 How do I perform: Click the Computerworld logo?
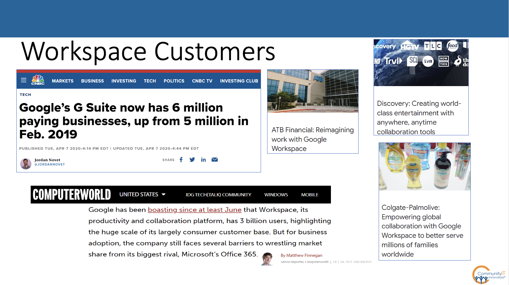tap(71, 195)
